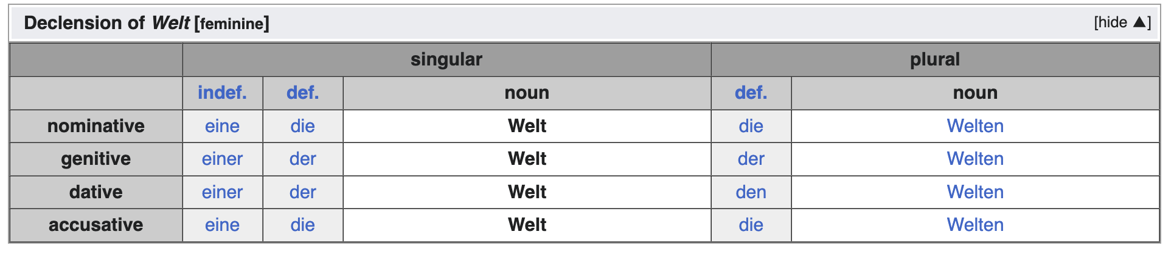Open the 'indef.' header link
The image size is (1174, 257).
pos(222,93)
